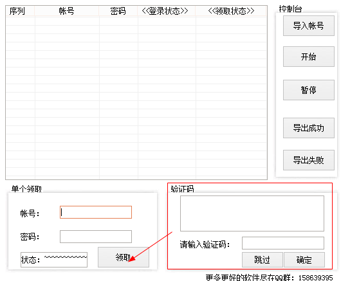Click the 领取 button

(x=124, y=257)
